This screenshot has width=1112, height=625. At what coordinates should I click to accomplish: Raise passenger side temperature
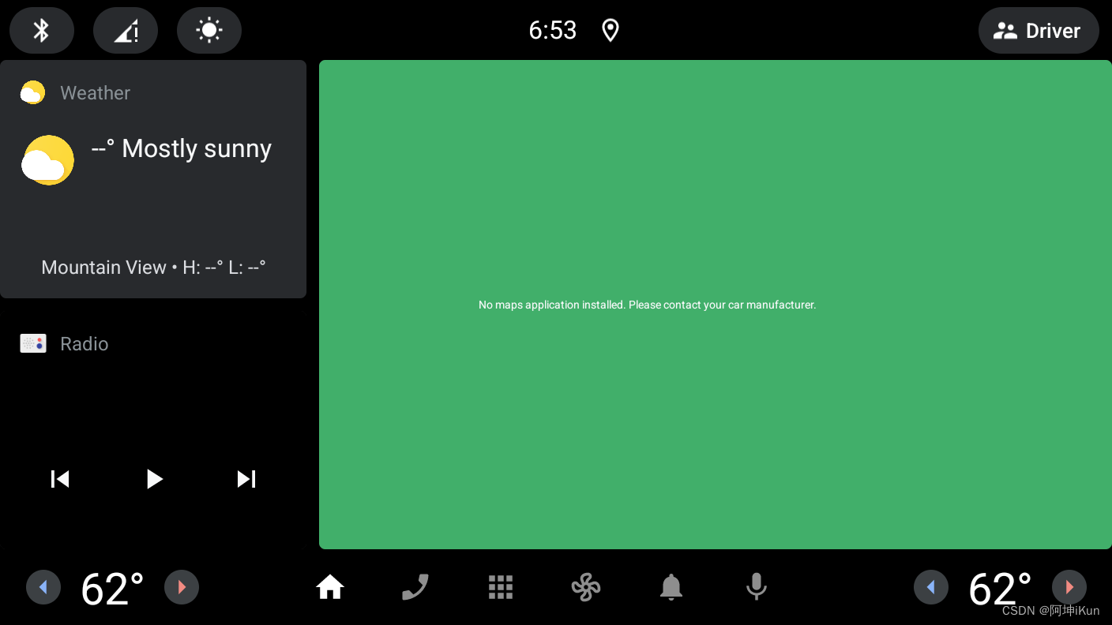1069,587
